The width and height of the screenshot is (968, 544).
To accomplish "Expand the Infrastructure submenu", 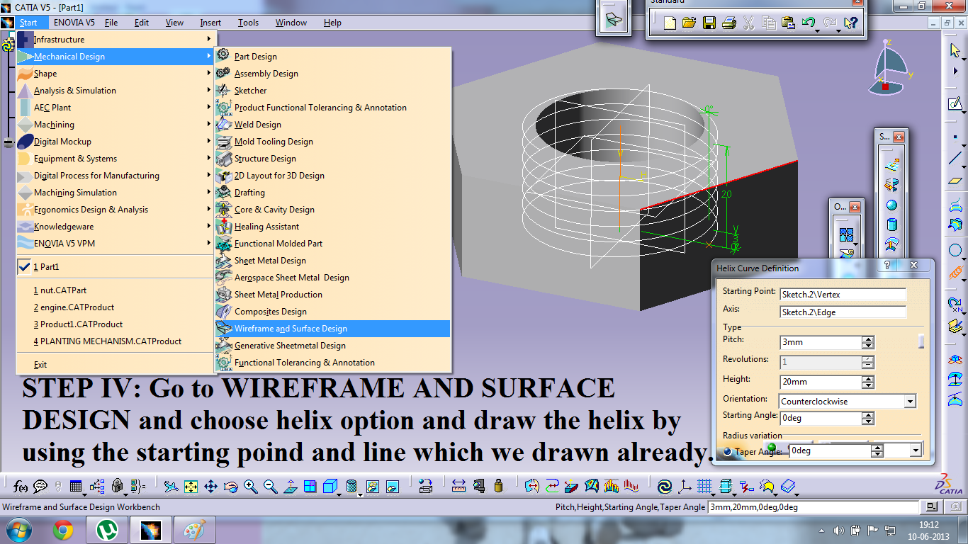I will [208, 40].
